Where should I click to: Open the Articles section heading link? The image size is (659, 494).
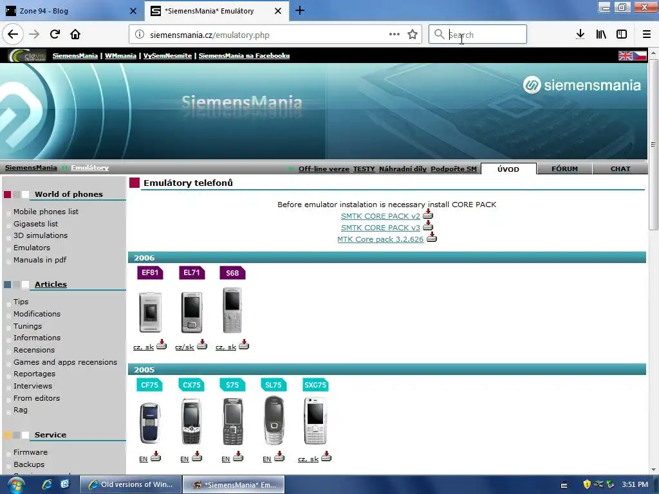click(x=50, y=284)
